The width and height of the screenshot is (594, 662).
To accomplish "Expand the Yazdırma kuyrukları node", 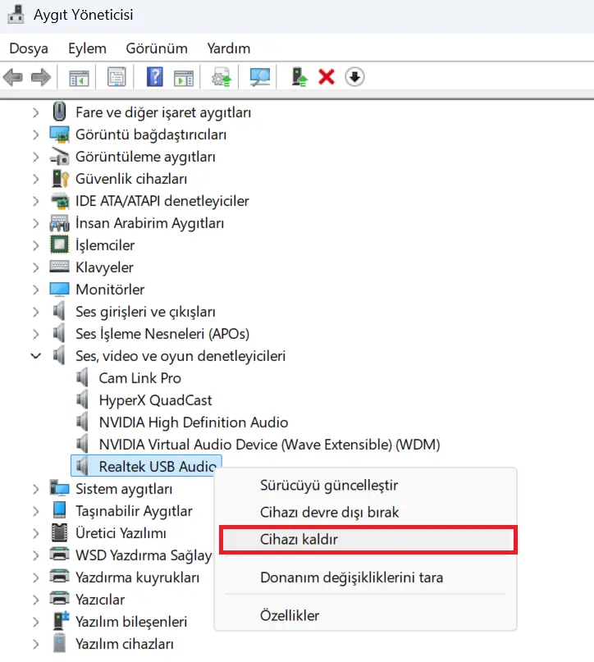I will click(x=36, y=578).
